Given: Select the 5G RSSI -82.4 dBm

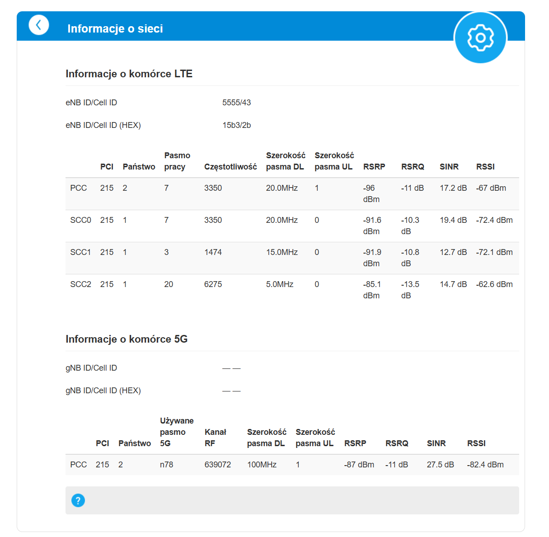Looking at the screenshot, I should click(485, 465).
